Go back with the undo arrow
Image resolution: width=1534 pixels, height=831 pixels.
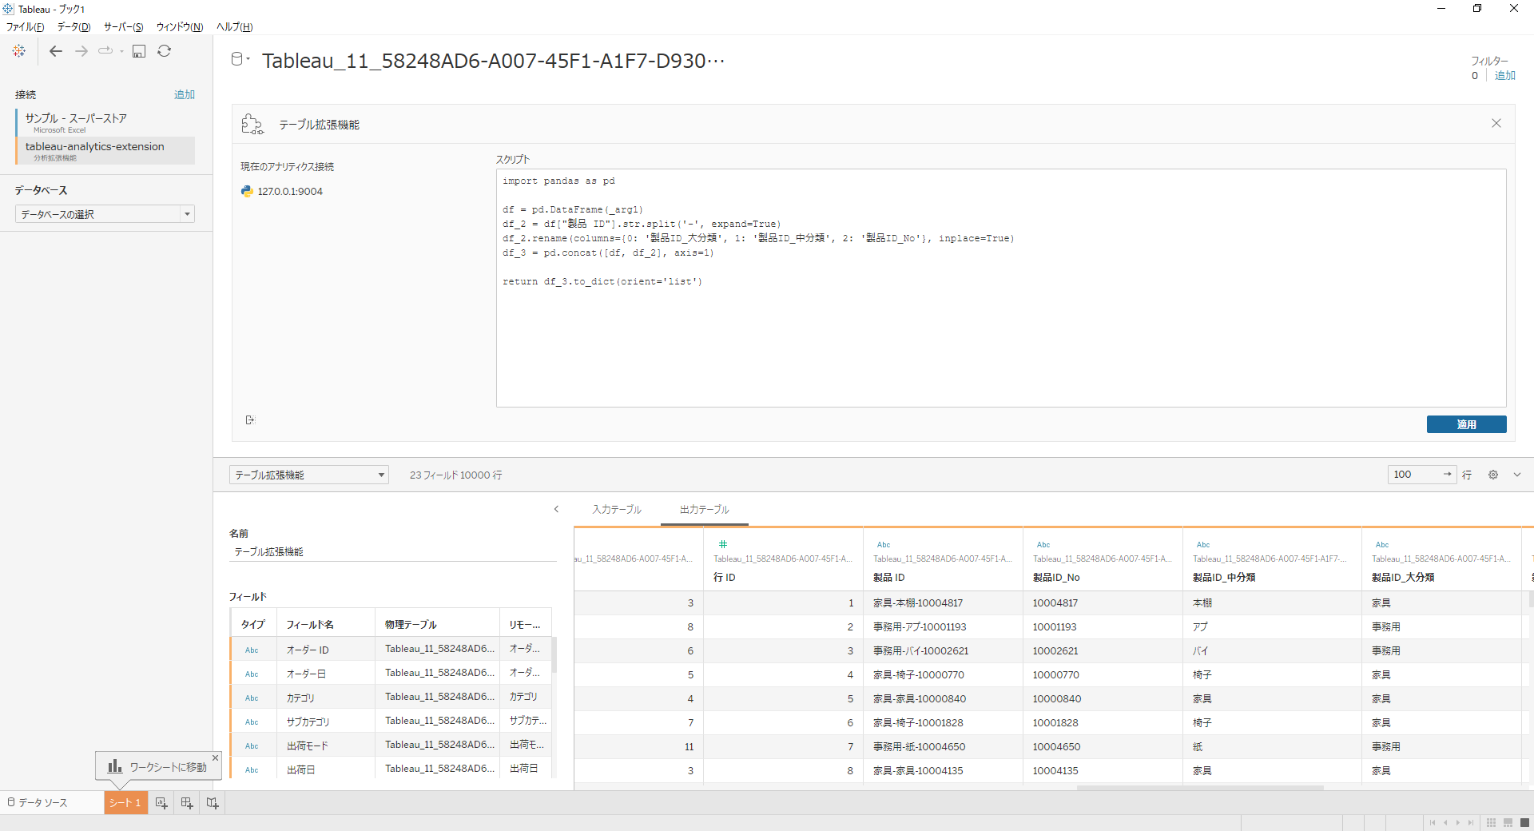coord(56,51)
